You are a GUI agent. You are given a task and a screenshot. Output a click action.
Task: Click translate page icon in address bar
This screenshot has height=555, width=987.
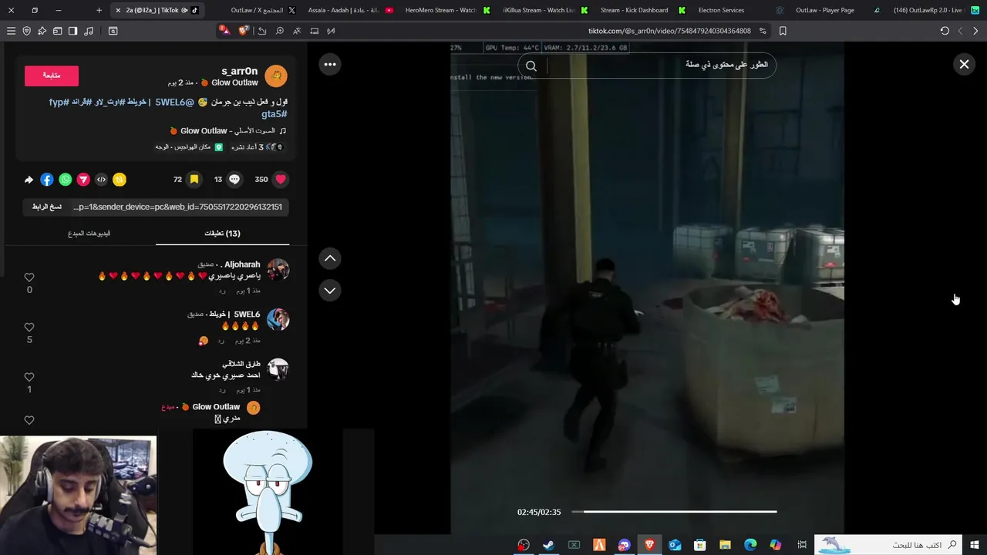tap(297, 31)
